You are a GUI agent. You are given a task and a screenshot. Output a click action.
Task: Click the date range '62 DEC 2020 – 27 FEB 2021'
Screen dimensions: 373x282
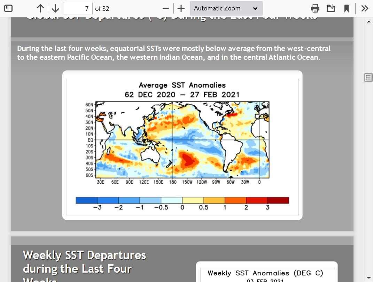click(182, 95)
